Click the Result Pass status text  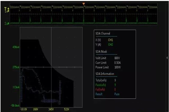(x=117, y=94)
